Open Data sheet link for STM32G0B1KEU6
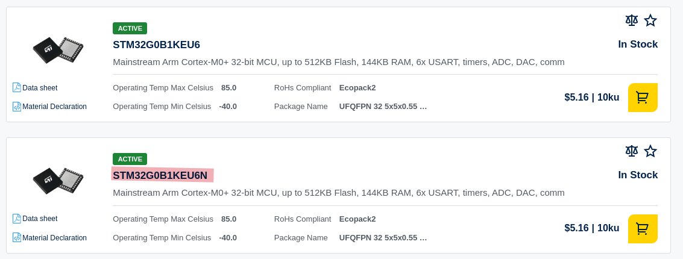The width and height of the screenshot is (683, 259). [x=40, y=87]
